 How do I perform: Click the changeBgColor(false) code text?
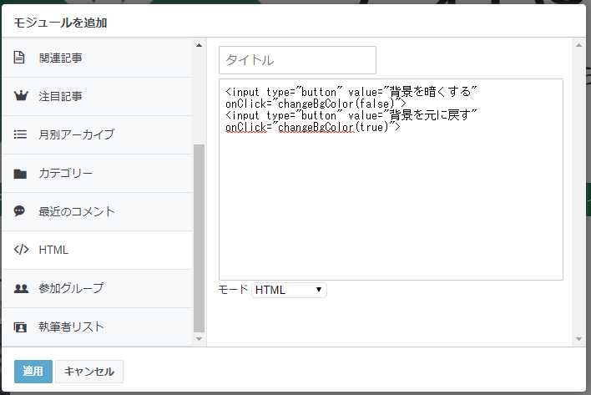pyautogui.click(x=336, y=104)
